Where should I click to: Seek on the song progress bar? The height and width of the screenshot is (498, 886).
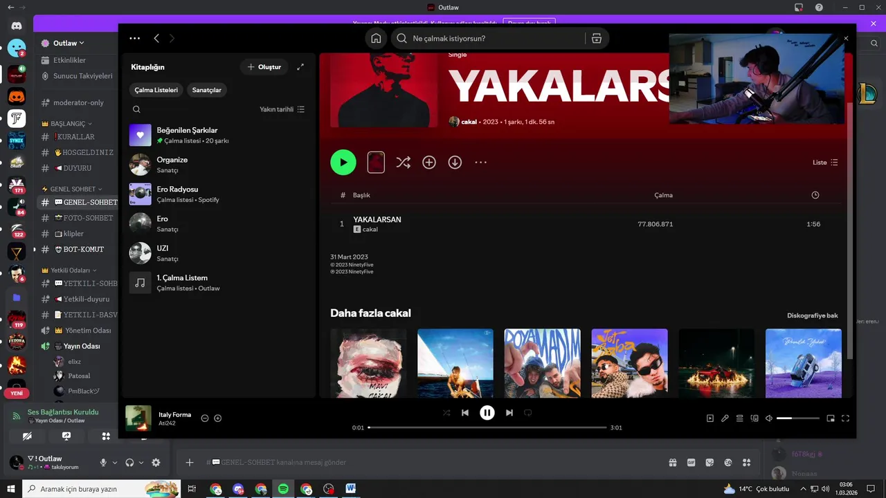(x=487, y=427)
